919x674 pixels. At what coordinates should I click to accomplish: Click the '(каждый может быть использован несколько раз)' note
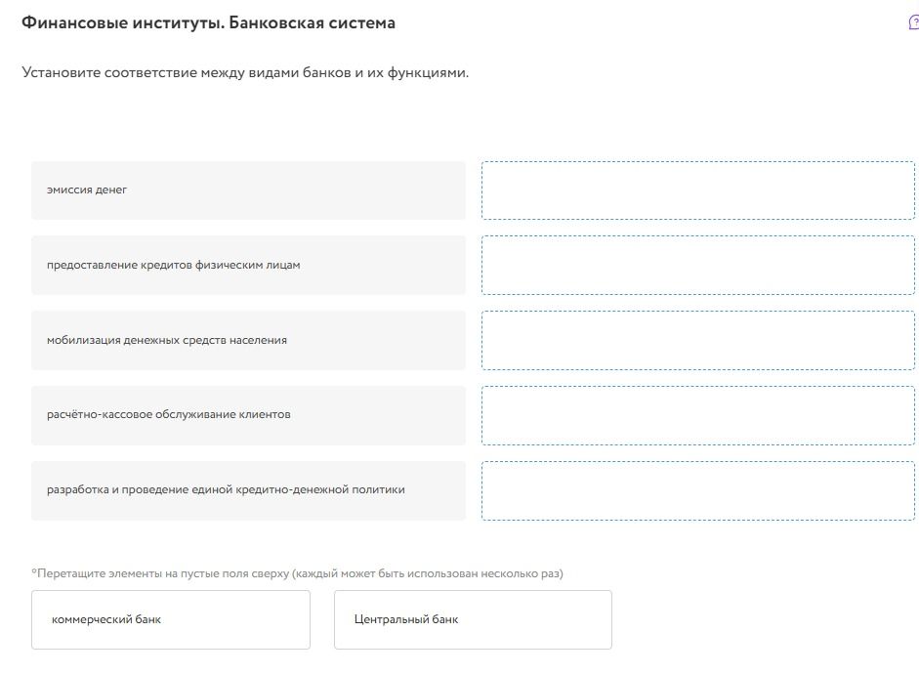coord(427,573)
